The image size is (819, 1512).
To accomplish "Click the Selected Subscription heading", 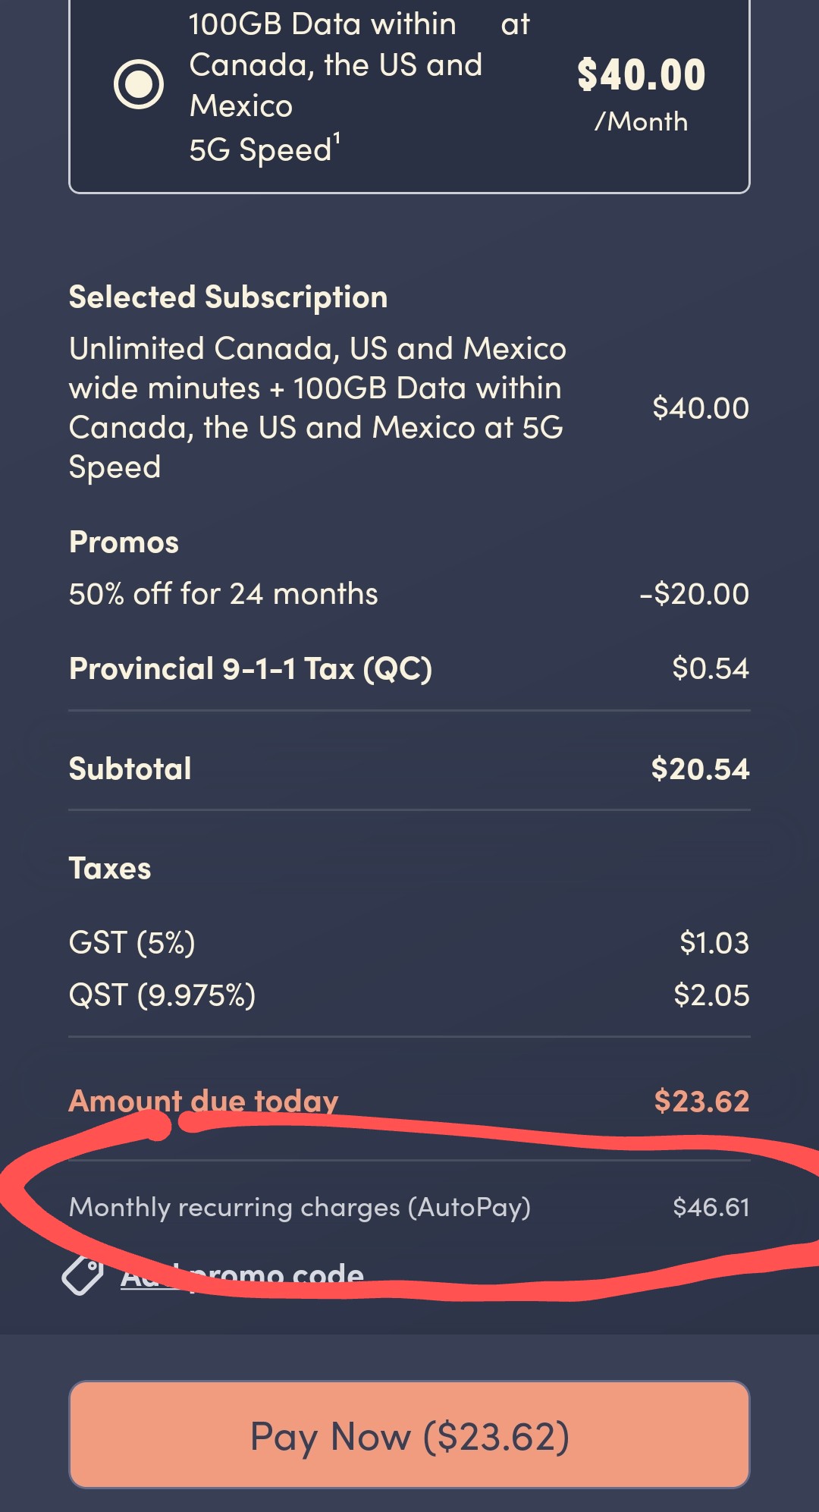I will coord(227,297).
